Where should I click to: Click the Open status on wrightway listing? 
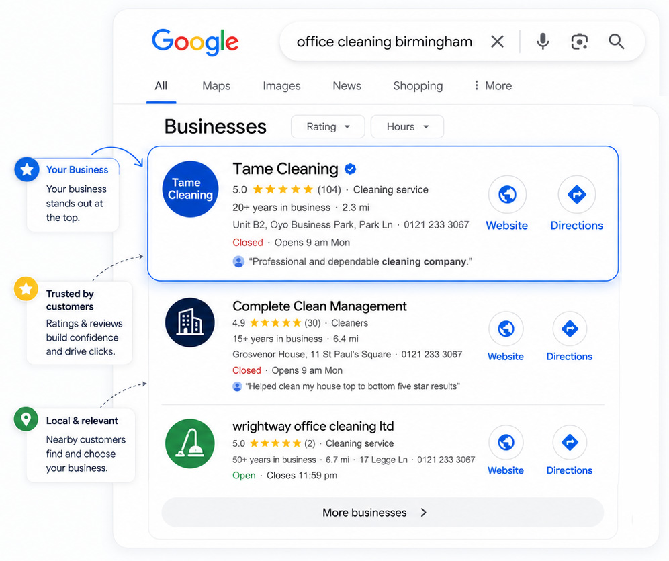tap(244, 475)
